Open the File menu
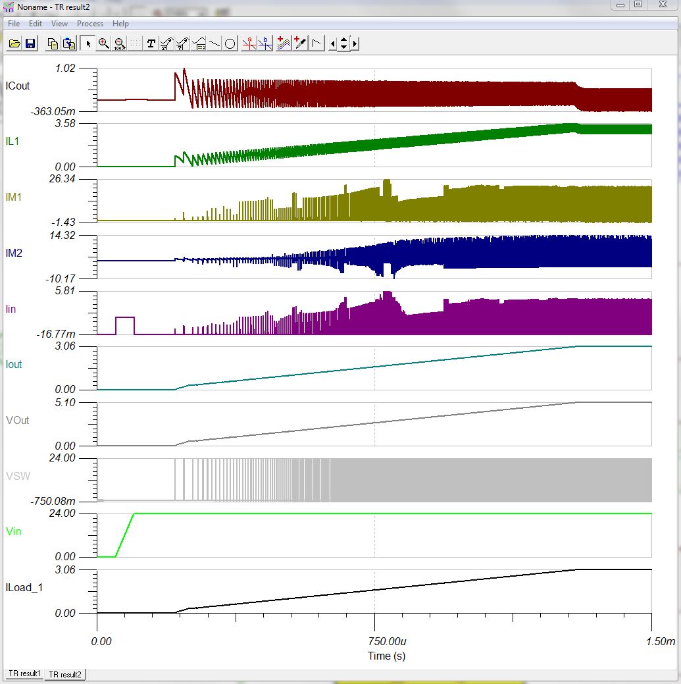681x684 pixels. click(14, 24)
